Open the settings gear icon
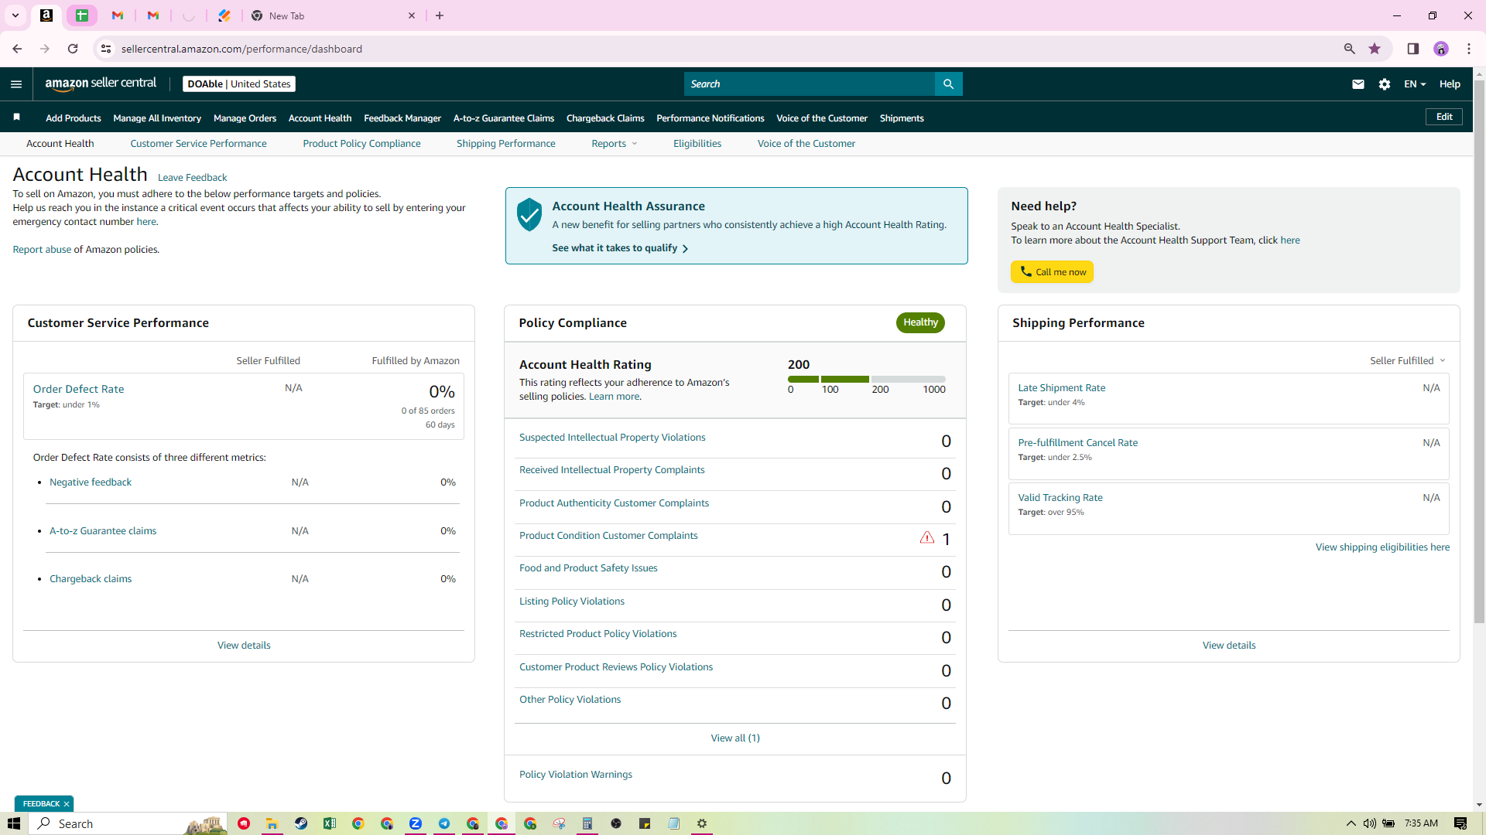The width and height of the screenshot is (1486, 835). tap(1385, 84)
